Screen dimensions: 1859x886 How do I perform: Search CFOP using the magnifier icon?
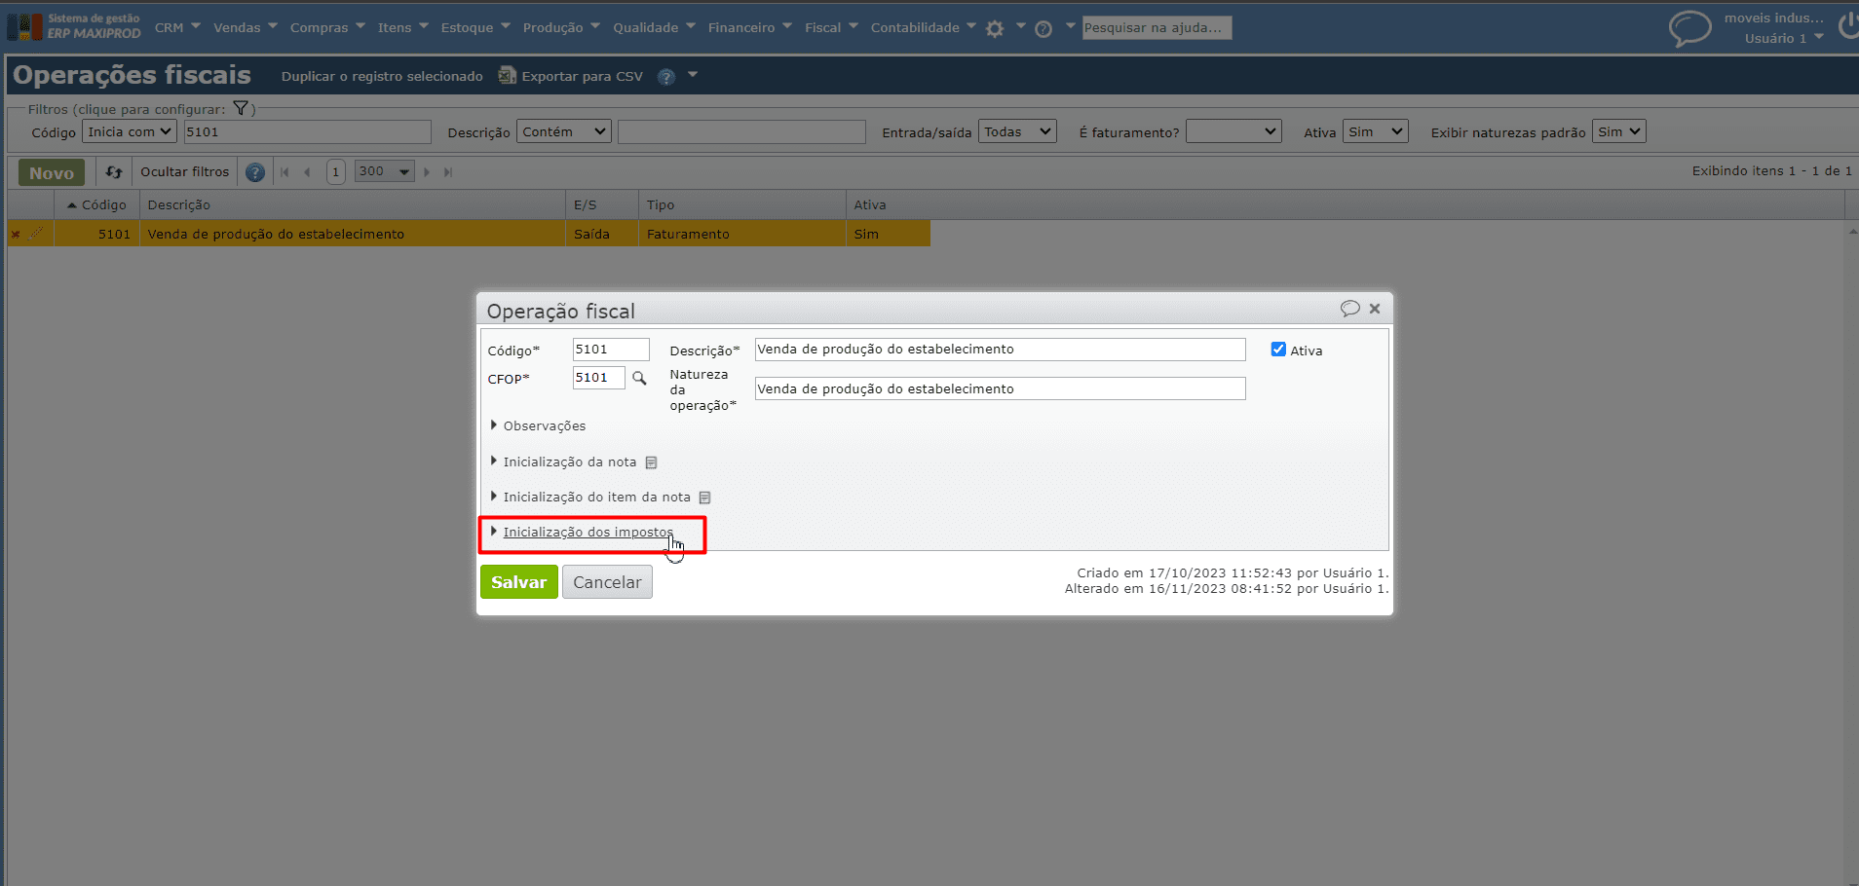click(639, 378)
